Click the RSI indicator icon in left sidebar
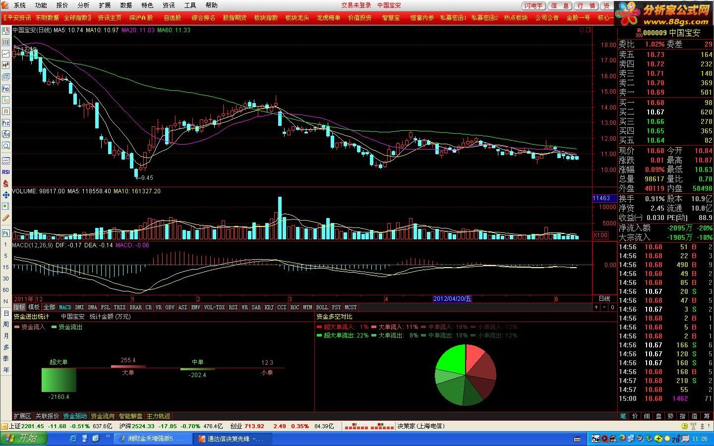This screenshot has width=714, height=446. coord(6,172)
